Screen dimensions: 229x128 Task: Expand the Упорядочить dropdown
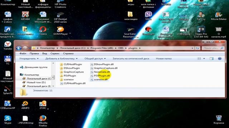point(29,59)
